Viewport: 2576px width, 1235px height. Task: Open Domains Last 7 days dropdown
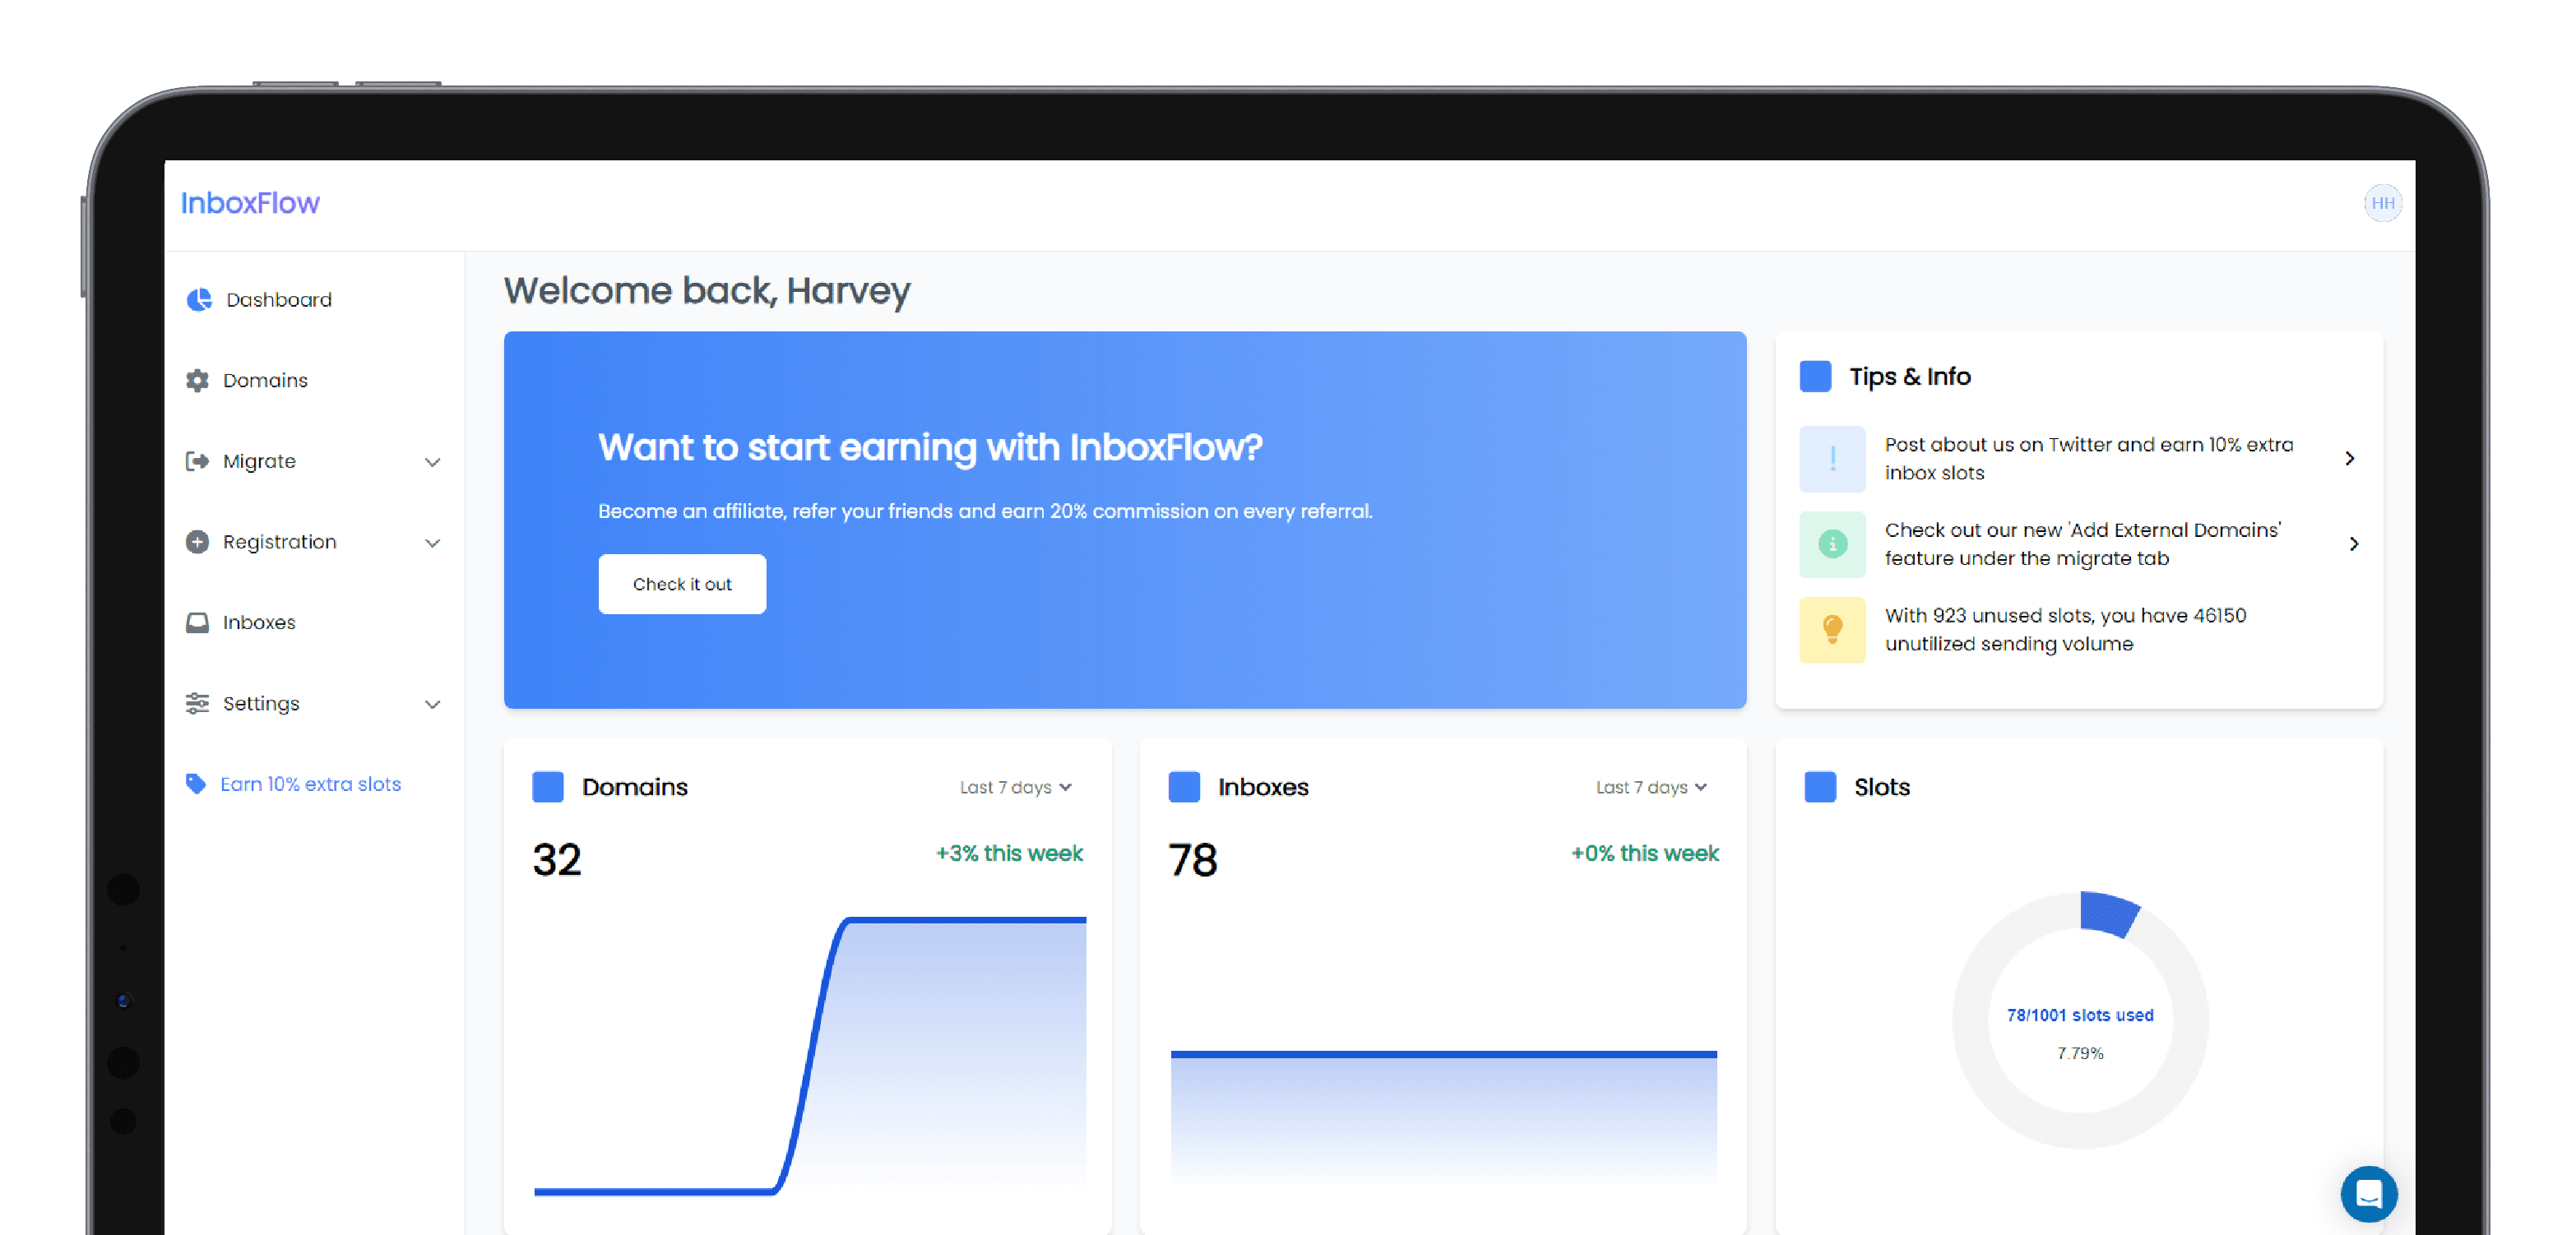[x=1015, y=787]
